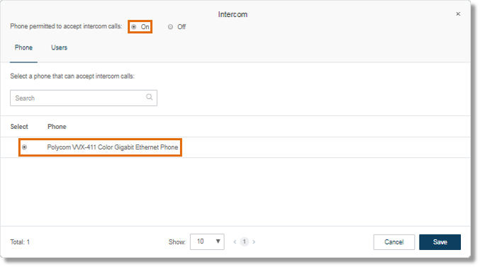Image resolution: width=480 pixels, height=267 pixels.
Task: Click the magnifier search icon
Action: (x=150, y=97)
